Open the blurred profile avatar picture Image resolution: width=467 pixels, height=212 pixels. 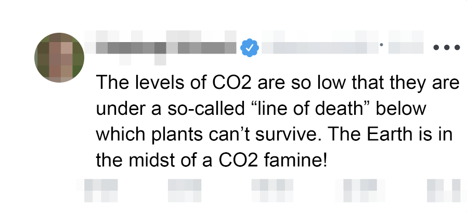60,57
